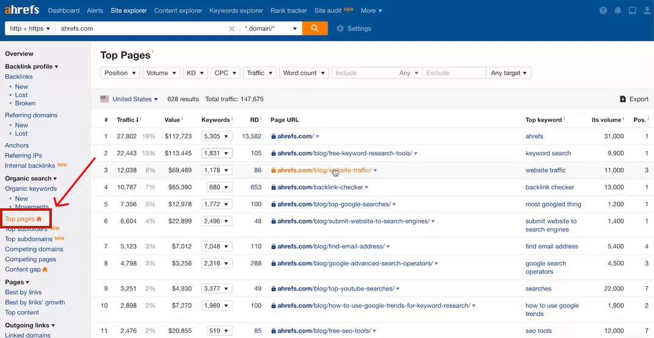Image resolution: width=654 pixels, height=338 pixels.
Task: Click the Export download icon
Action: point(623,99)
